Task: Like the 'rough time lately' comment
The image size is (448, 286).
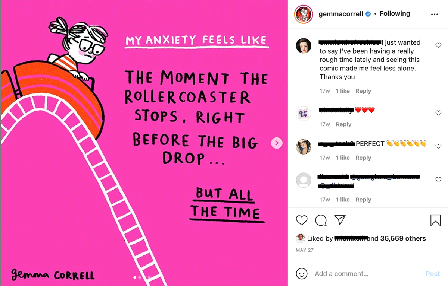Action: point(438,45)
